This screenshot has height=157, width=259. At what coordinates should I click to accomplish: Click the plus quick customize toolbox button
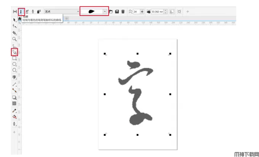coord(14,132)
